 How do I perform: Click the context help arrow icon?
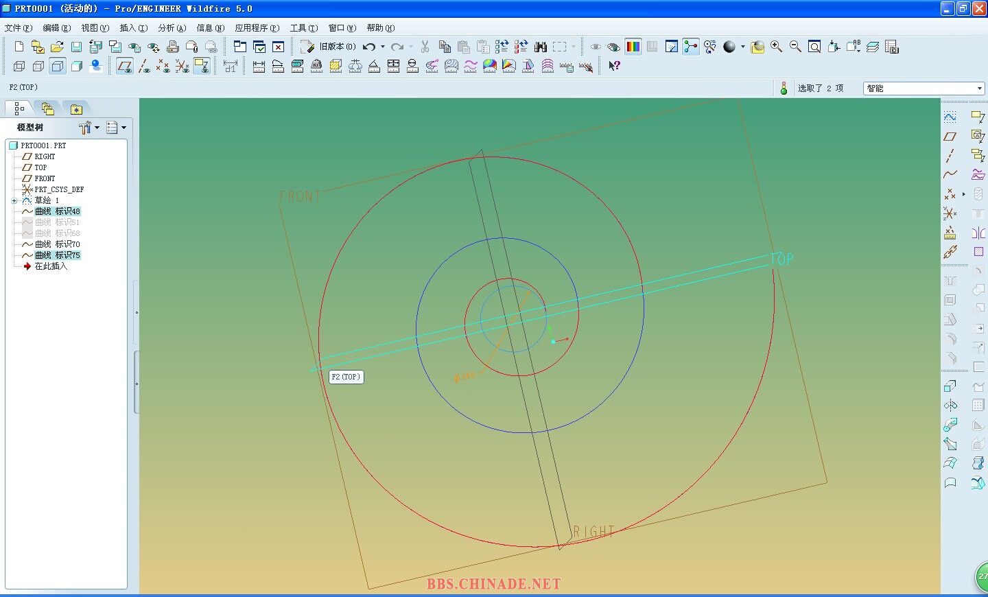(x=614, y=66)
